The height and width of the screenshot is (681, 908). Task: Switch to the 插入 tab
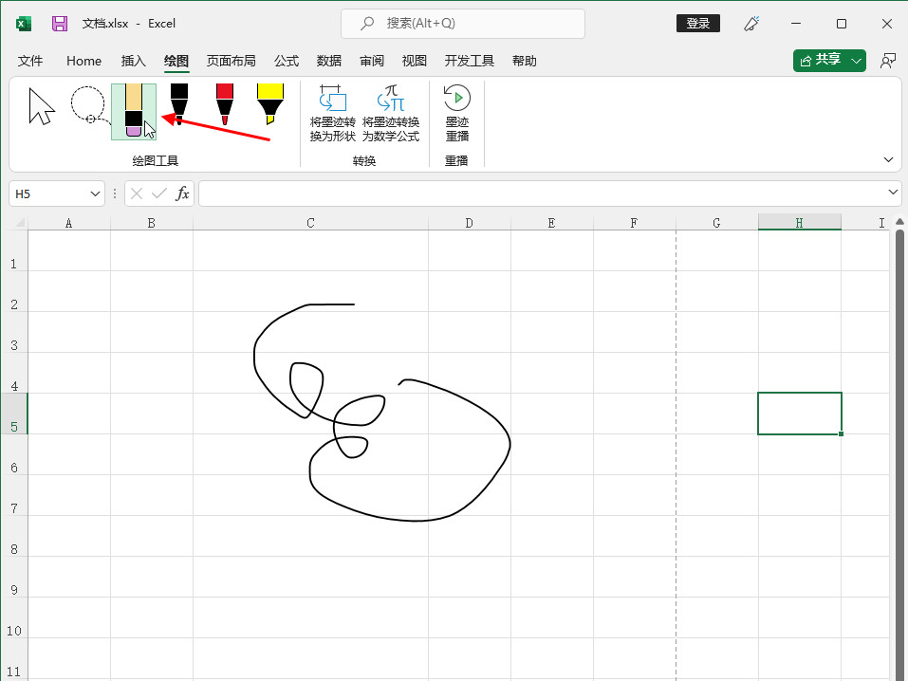(x=133, y=61)
